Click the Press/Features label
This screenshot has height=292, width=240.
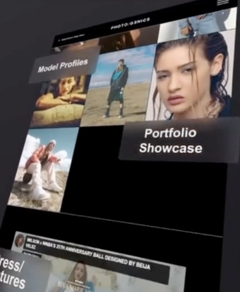tap(15, 274)
